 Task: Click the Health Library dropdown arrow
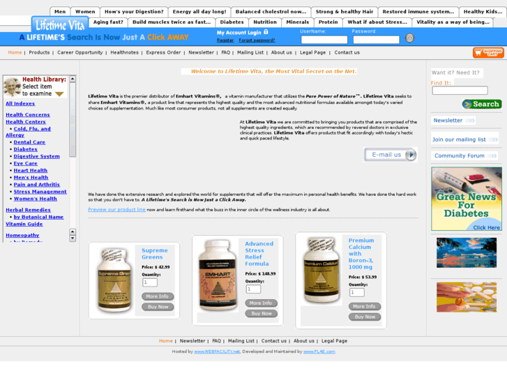[59, 94]
